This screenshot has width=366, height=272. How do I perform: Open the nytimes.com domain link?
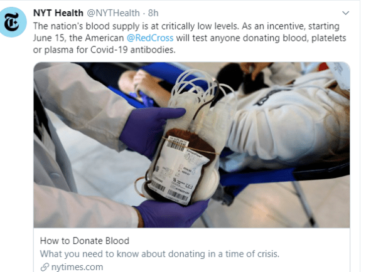(x=77, y=267)
